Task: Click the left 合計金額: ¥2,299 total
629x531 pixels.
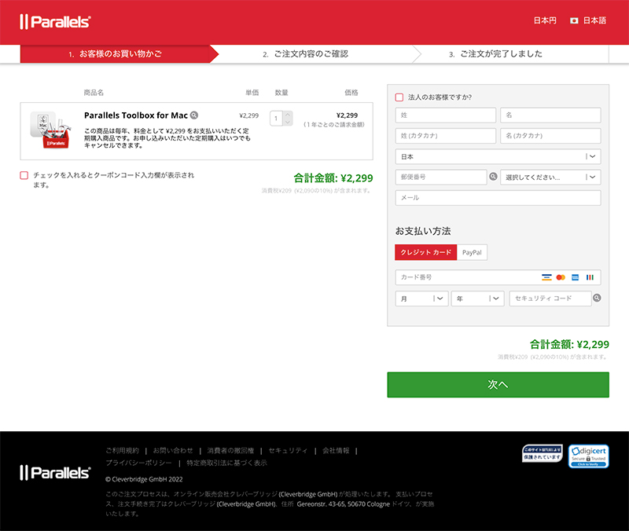Action: coord(333,178)
